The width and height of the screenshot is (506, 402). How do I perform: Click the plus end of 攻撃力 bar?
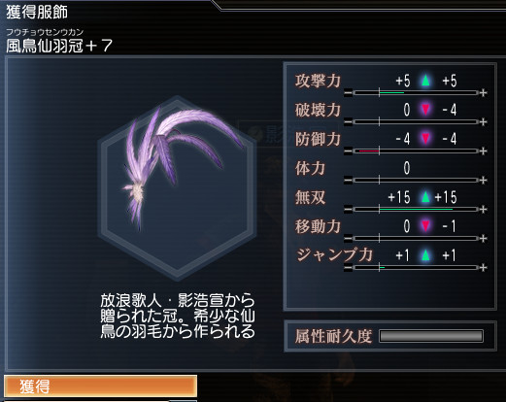[484, 93]
